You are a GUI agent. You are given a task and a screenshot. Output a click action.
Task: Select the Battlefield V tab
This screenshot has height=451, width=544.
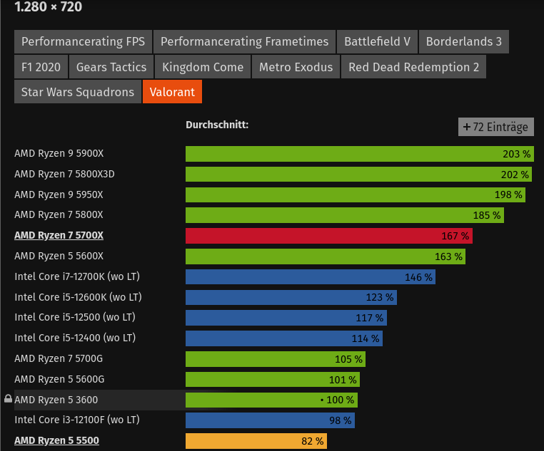(x=377, y=41)
